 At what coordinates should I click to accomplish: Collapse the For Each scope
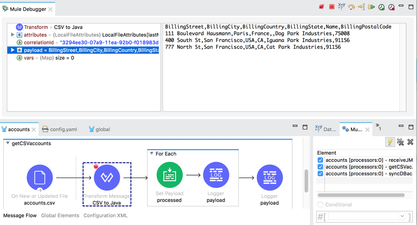[x=152, y=153]
